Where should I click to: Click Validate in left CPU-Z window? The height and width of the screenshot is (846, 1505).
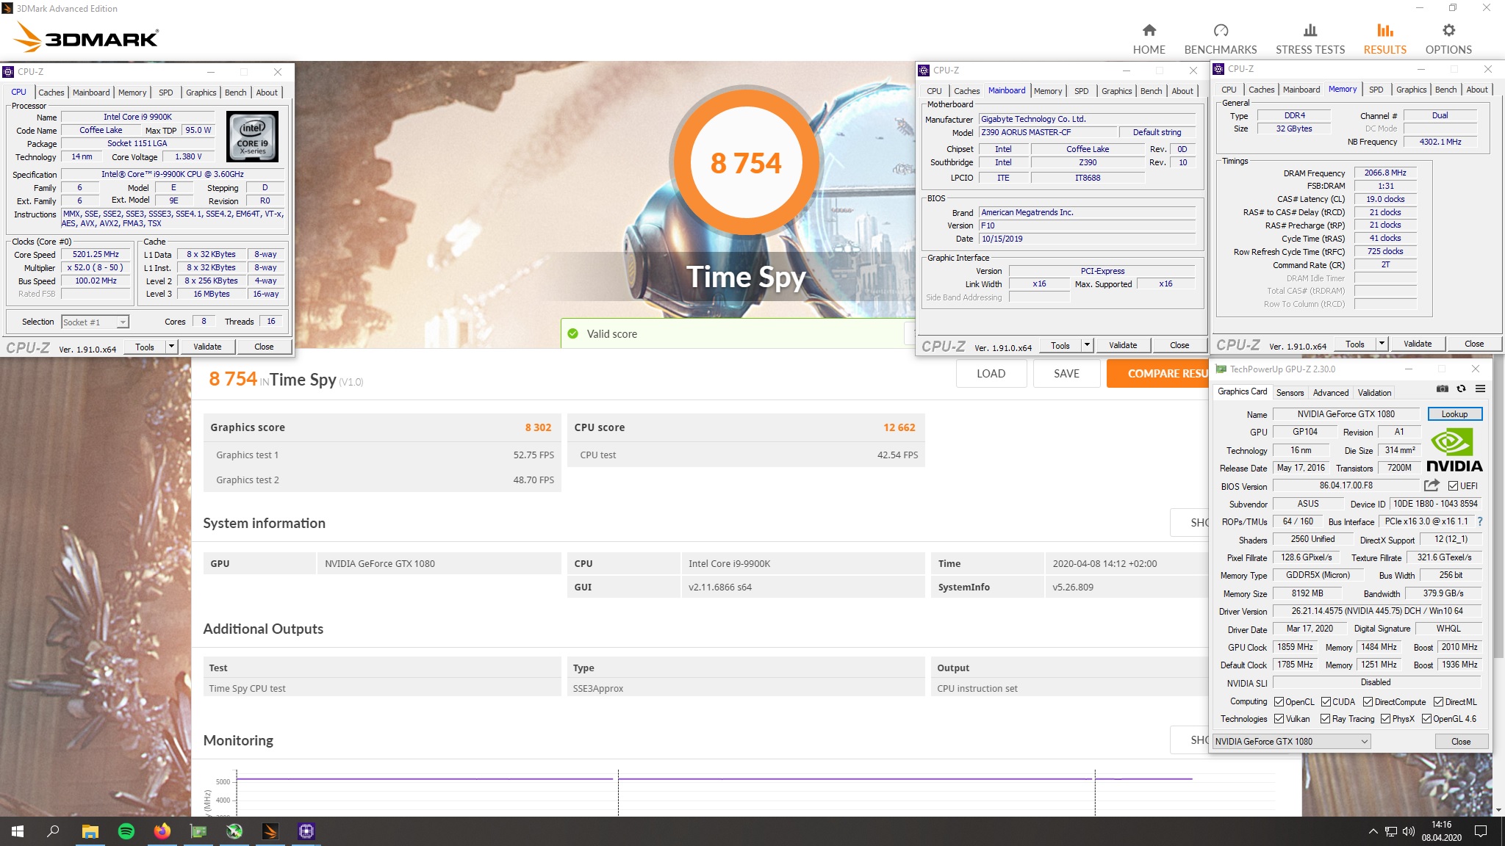pos(207,346)
